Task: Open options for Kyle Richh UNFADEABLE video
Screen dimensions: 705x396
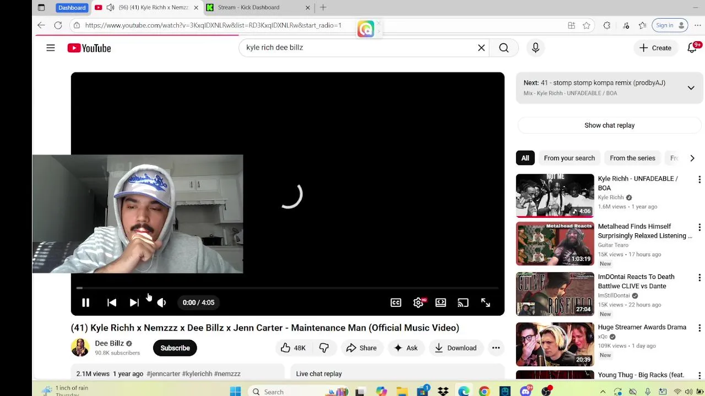Action: (699, 180)
